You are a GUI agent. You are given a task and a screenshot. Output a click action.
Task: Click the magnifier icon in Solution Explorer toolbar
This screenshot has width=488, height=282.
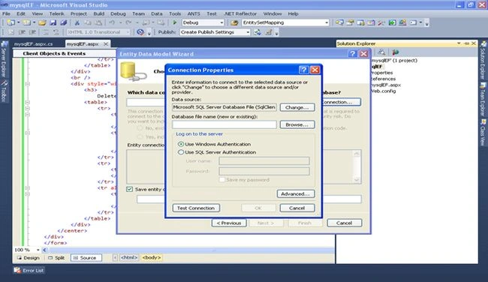point(381,52)
